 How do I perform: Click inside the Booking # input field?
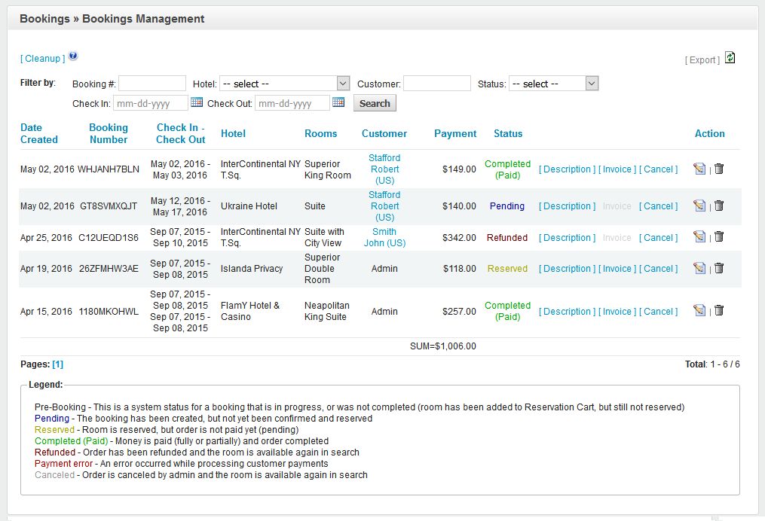[151, 84]
